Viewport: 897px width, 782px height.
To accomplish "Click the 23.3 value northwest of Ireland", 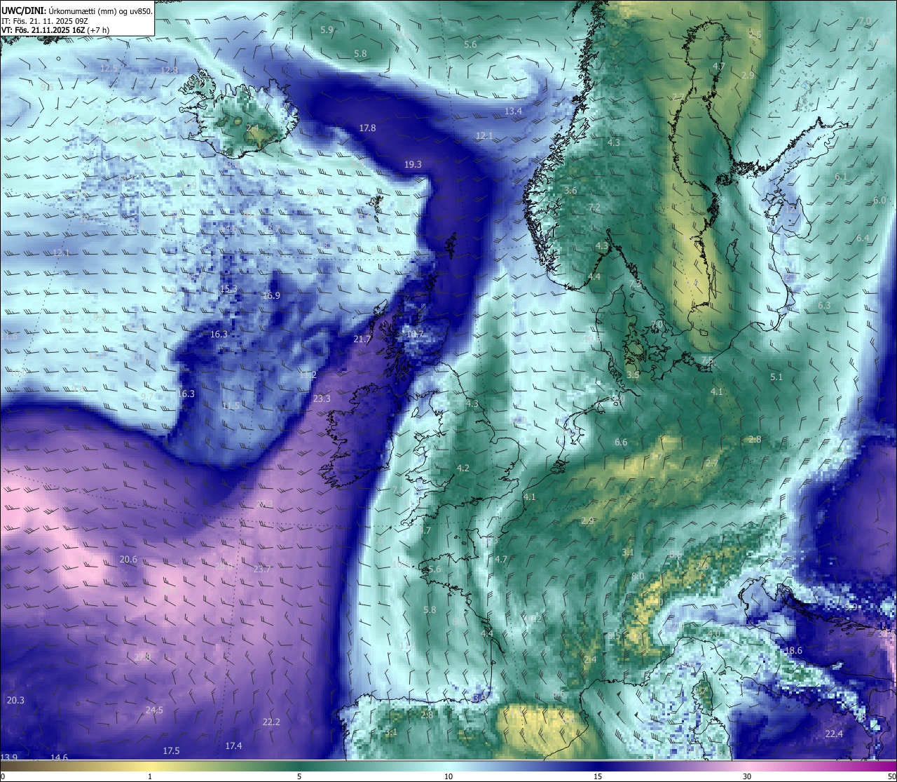I will [x=322, y=399].
